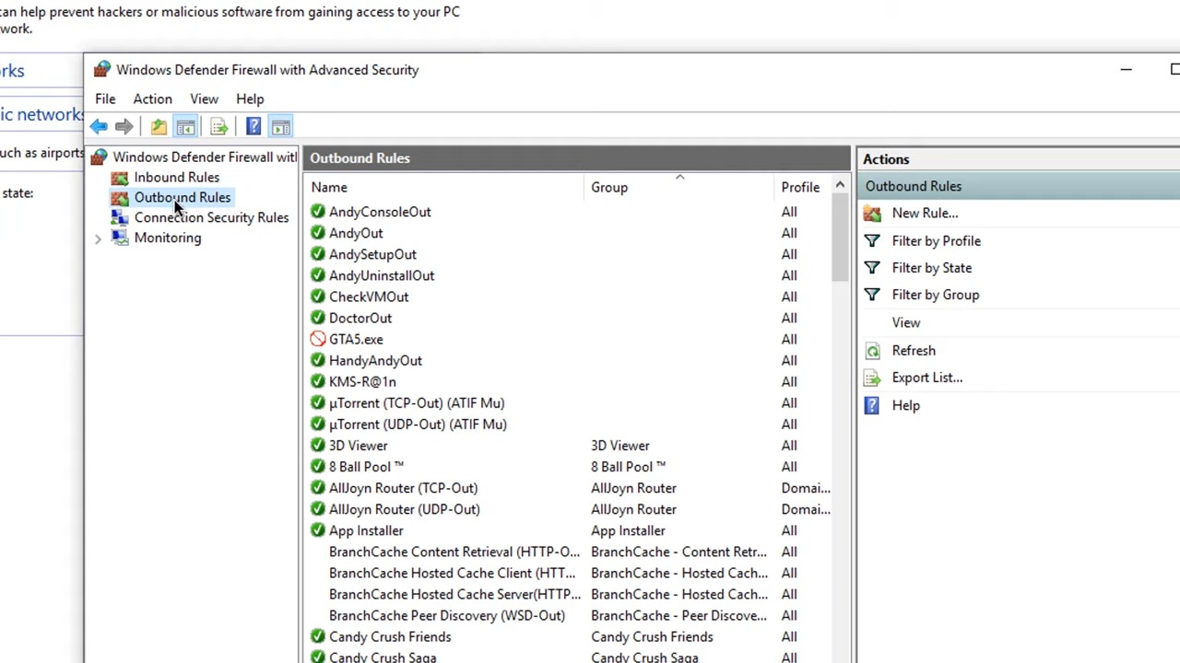Viewport: 1180px width, 663px height.
Task: Open the Action menu
Action: point(152,99)
